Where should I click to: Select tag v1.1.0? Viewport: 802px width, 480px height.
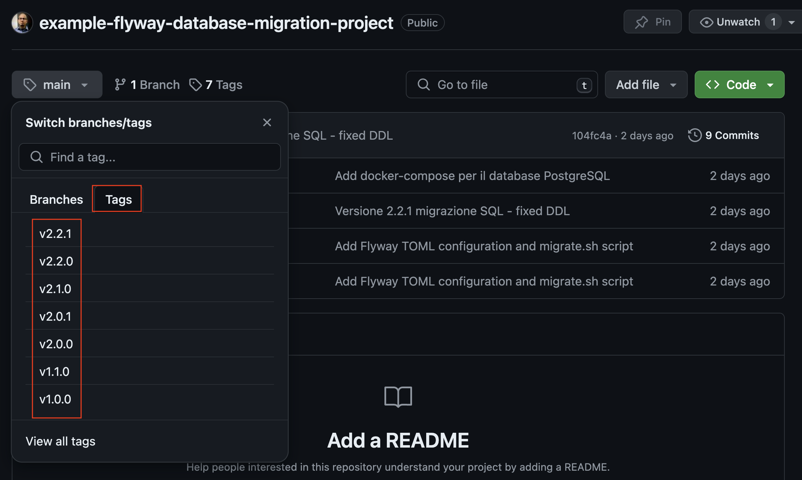[149, 371]
